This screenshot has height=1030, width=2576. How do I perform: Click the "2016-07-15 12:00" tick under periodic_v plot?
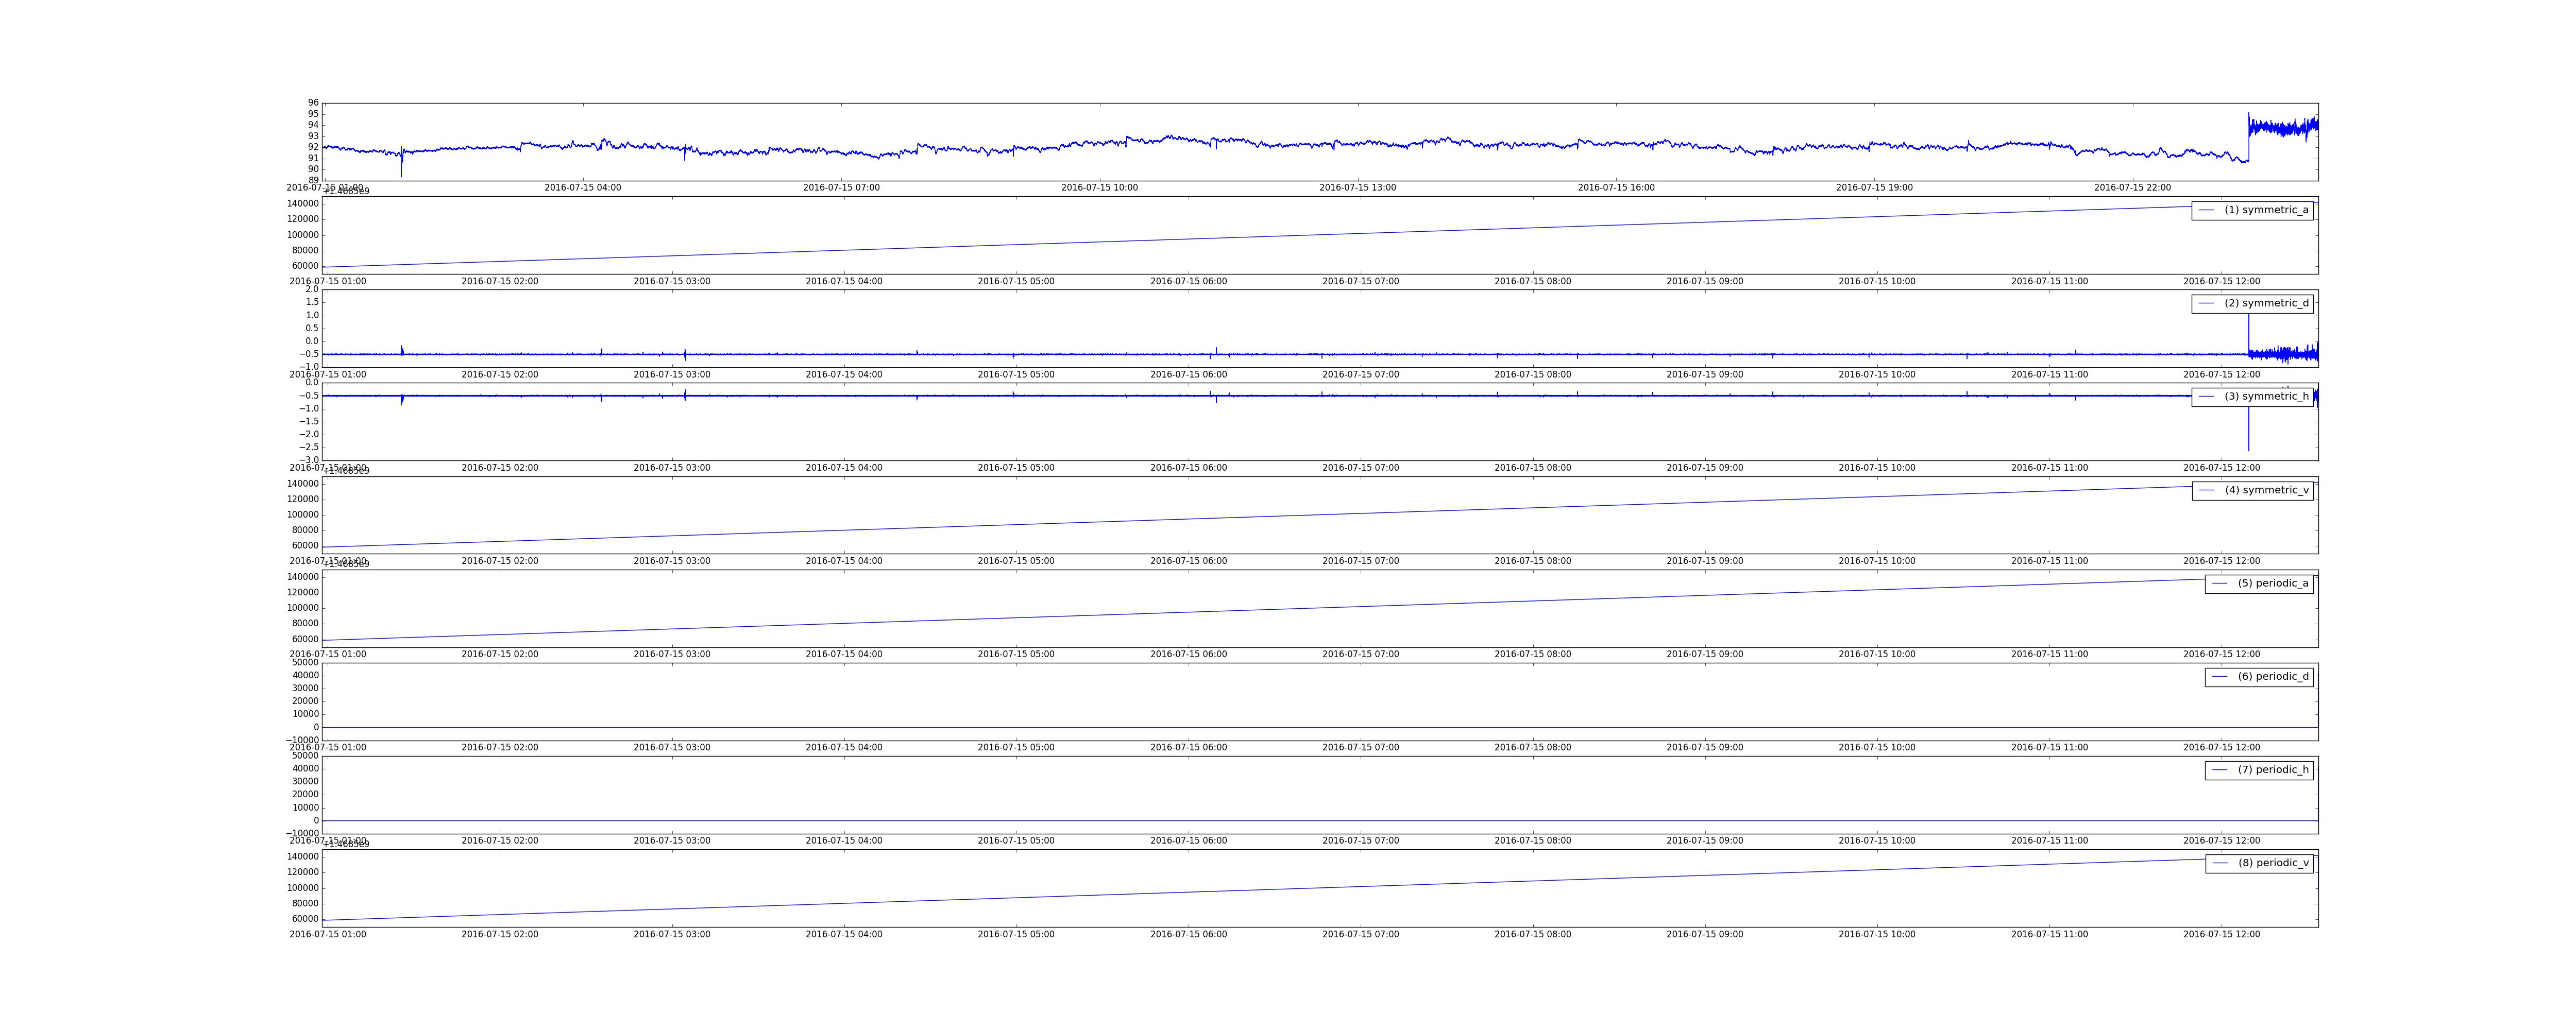2221,934
